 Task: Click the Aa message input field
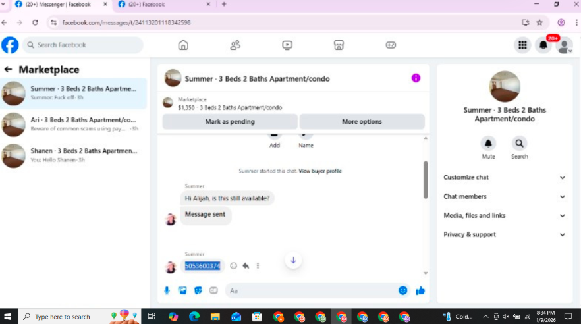311,290
